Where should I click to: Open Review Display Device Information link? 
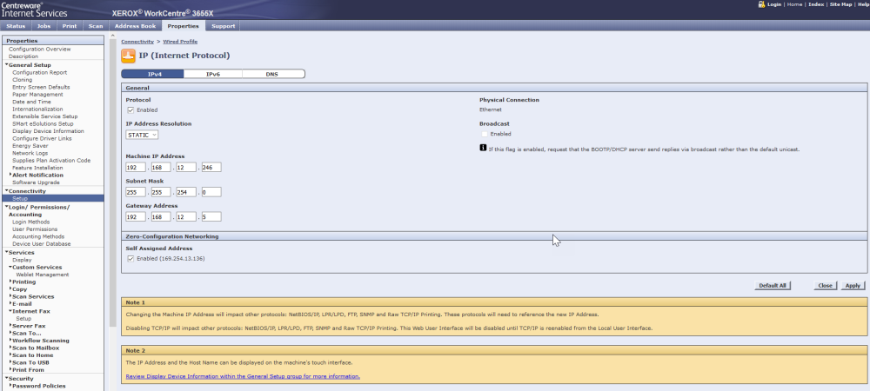coord(243,376)
